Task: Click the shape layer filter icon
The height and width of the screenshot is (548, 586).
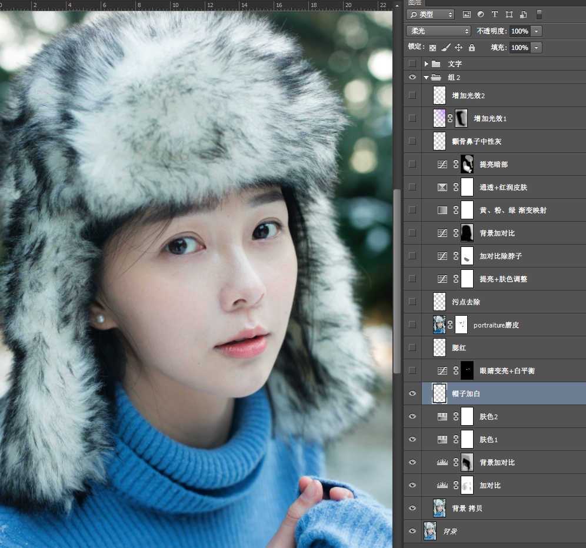Action: point(509,15)
